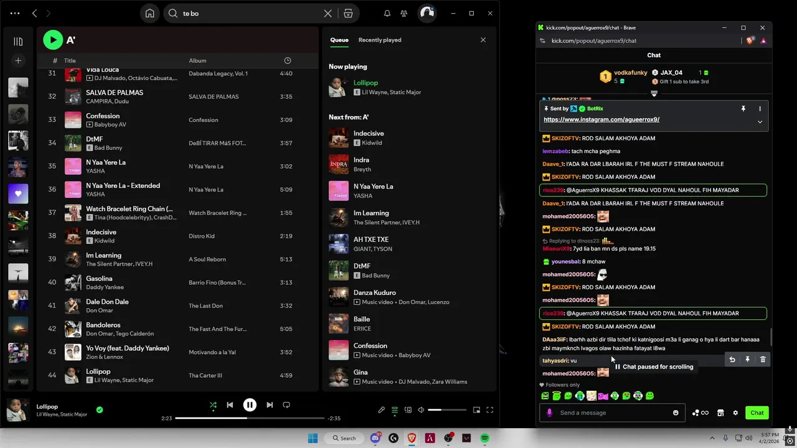Close the Spotify queue panel
797x448 pixels.
tap(483, 40)
